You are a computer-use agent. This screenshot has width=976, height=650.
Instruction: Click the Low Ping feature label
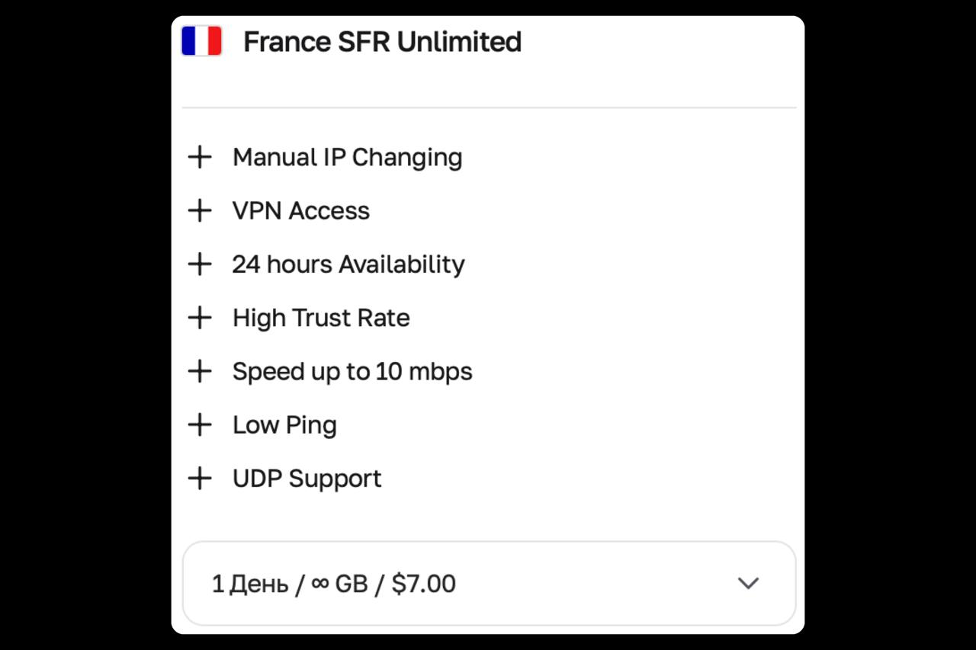click(284, 426)
